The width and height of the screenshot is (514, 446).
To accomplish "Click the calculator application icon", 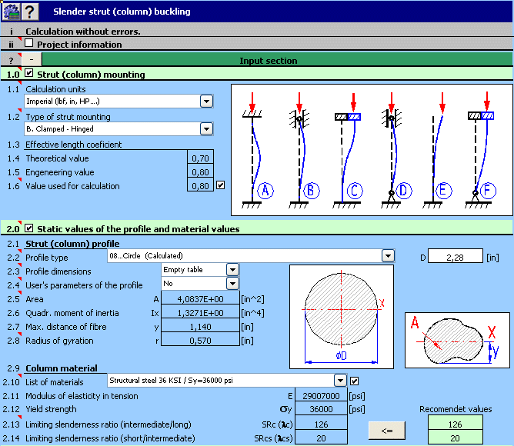I will 11,12.
